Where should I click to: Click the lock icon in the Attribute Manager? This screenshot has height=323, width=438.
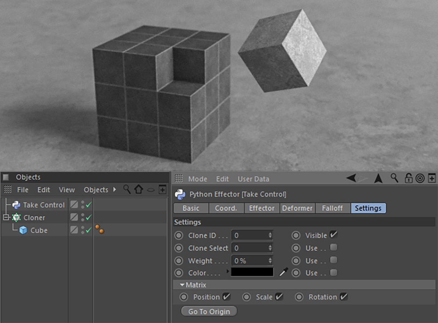pos(408,178)
